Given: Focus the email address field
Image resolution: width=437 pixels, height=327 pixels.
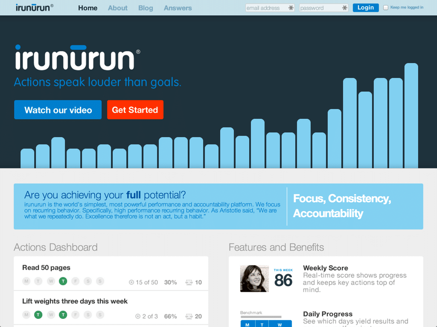Looking at the screenshot, I should pos(267,8).
